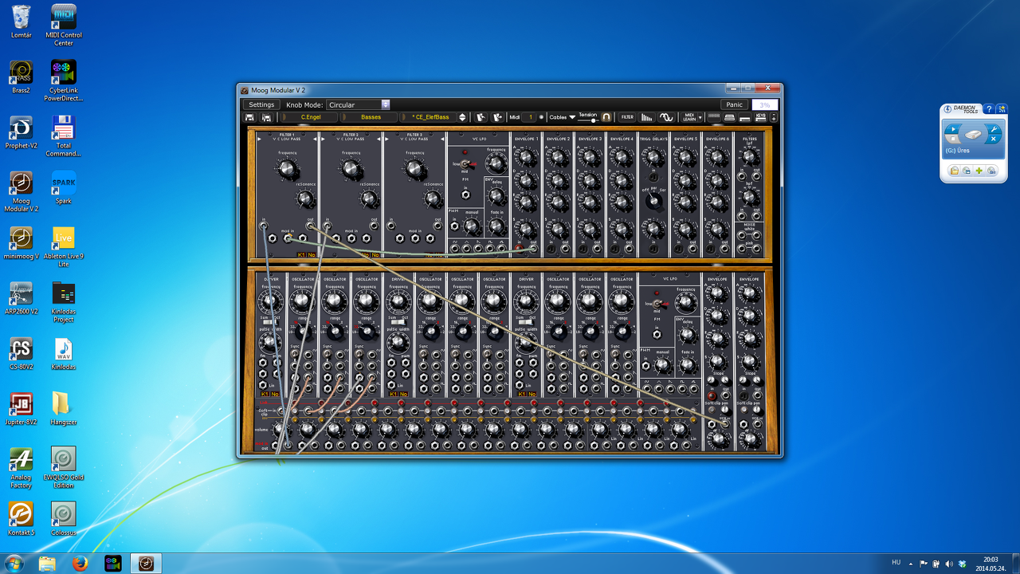This screenshot has width=1020, height=574.
Task: Click Filter 3 right type arrow
Action: [441, 138]
